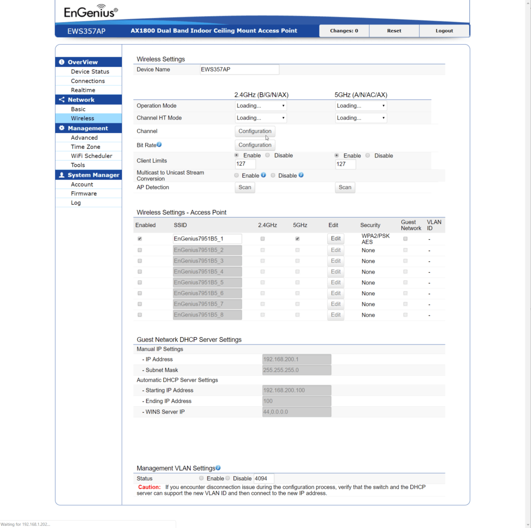The width and height of the screenshot is (531, 528).
Task: Go to Device Status page
Action: coord(90,72)
